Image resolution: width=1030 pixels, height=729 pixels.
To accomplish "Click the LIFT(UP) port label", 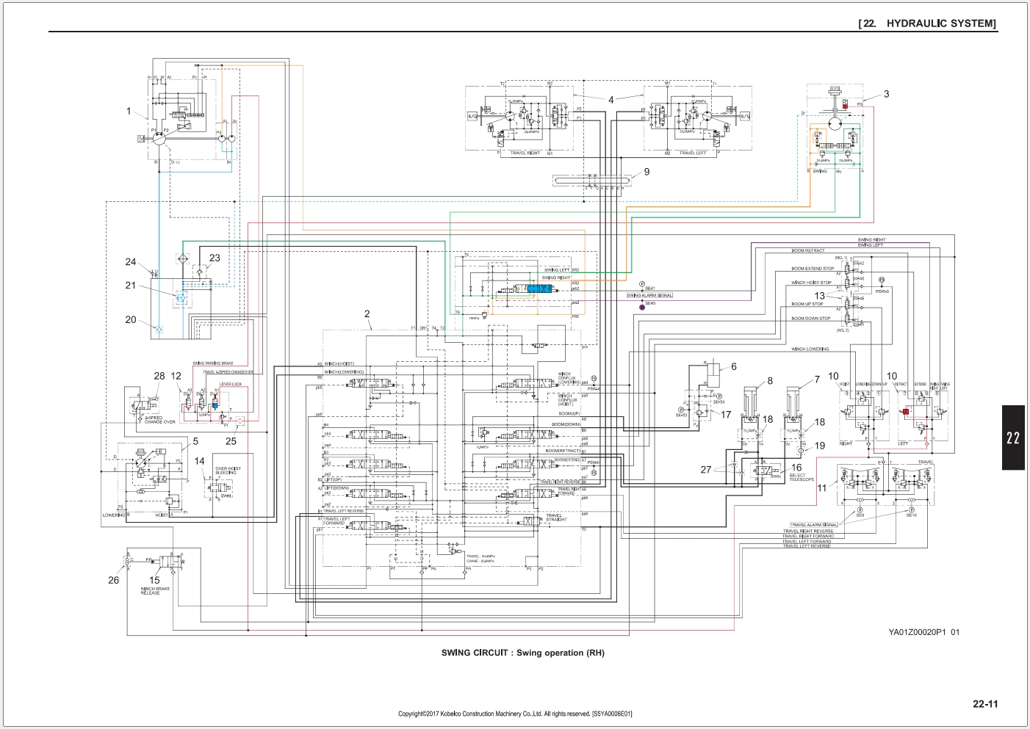I will 334,479.
